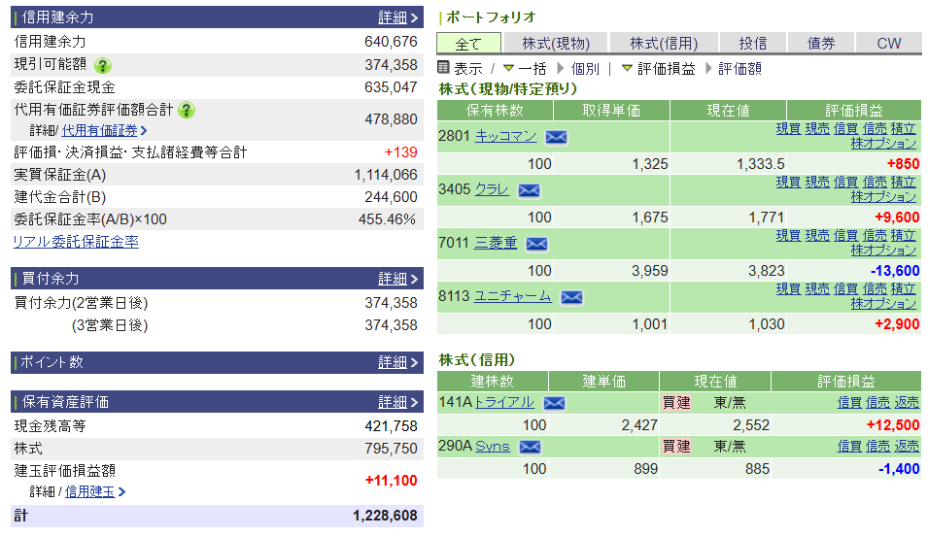Click 信買 for トライアル

pyautogui.click(x=848, y=403)
